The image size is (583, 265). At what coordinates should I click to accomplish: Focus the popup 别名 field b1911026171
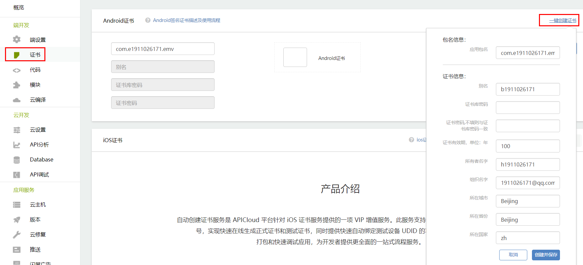[528, 89]
